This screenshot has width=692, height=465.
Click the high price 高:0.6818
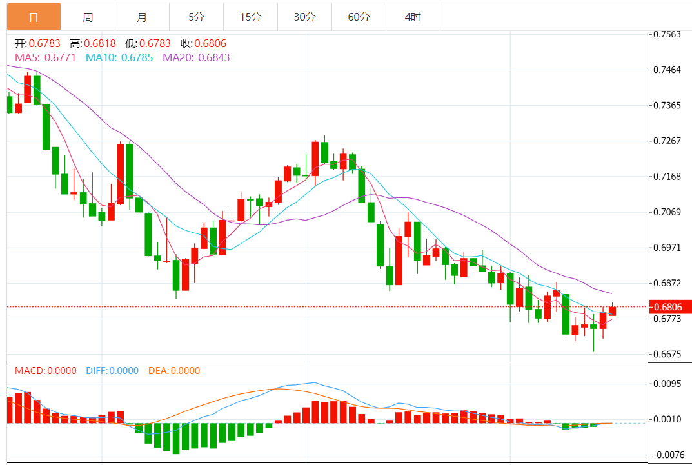pos(93,43)
